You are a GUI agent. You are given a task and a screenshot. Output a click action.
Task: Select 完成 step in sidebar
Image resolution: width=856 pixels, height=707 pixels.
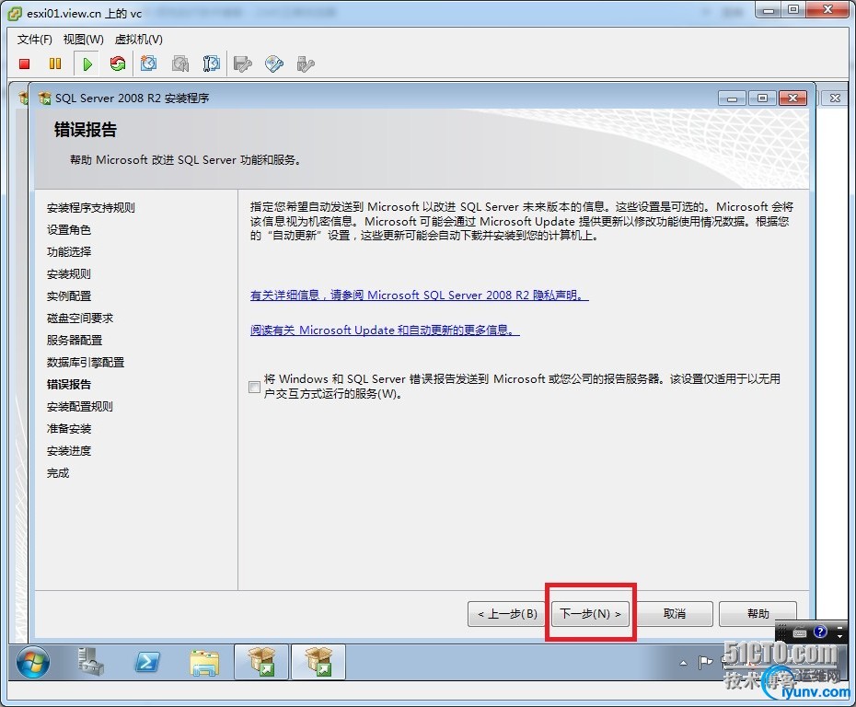[x=58, y=473]
